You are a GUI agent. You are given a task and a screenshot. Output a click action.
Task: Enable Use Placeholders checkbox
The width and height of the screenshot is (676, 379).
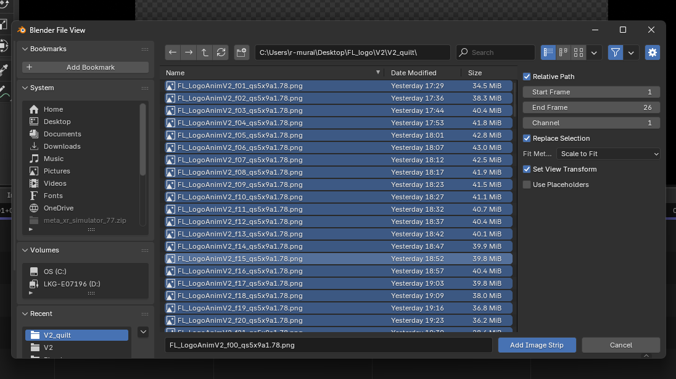(x=527, y=185)
